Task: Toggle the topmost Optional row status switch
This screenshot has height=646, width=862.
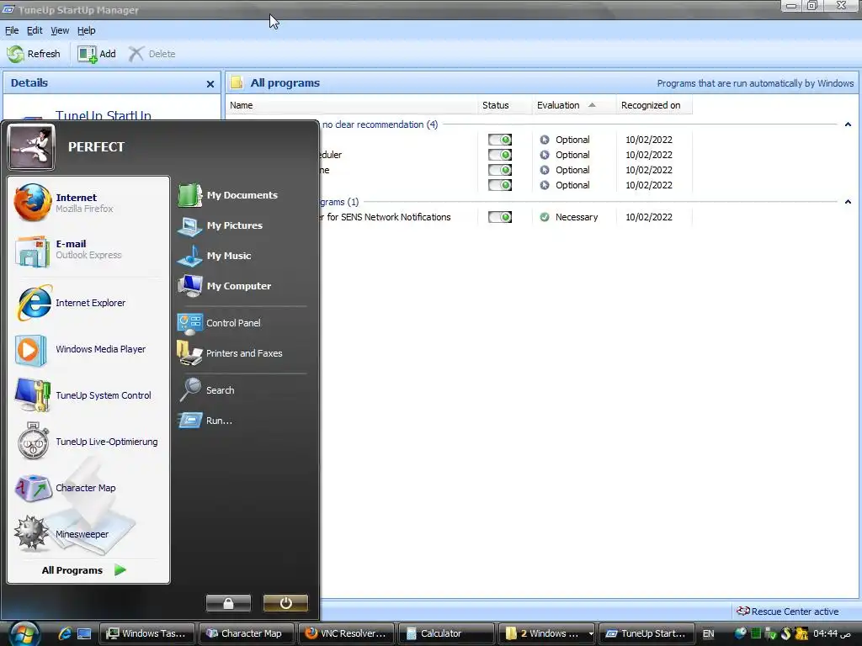Action: pos(500,140)
